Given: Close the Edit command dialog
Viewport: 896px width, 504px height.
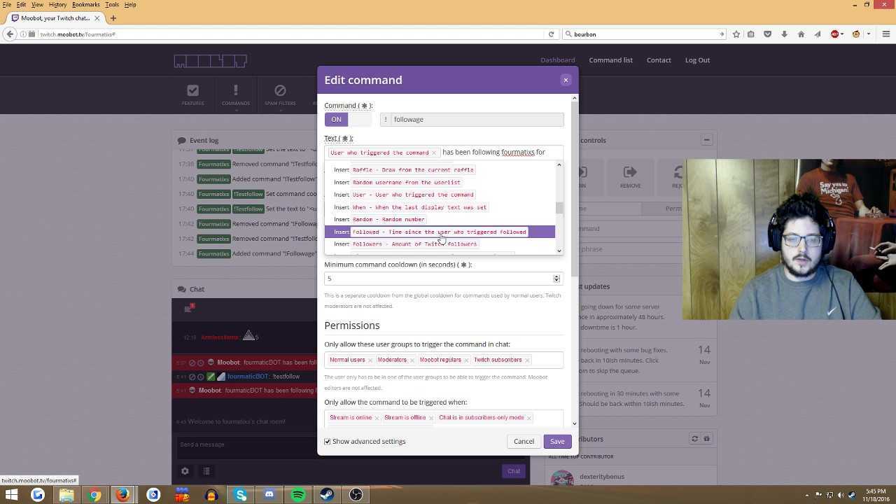Looking at the screenshot, I should coord(566,80).
